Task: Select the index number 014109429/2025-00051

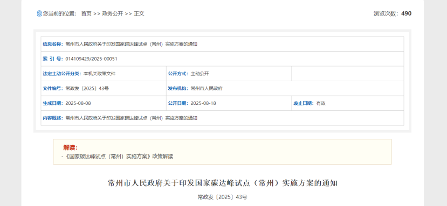Action: click(x=91, y=59)
